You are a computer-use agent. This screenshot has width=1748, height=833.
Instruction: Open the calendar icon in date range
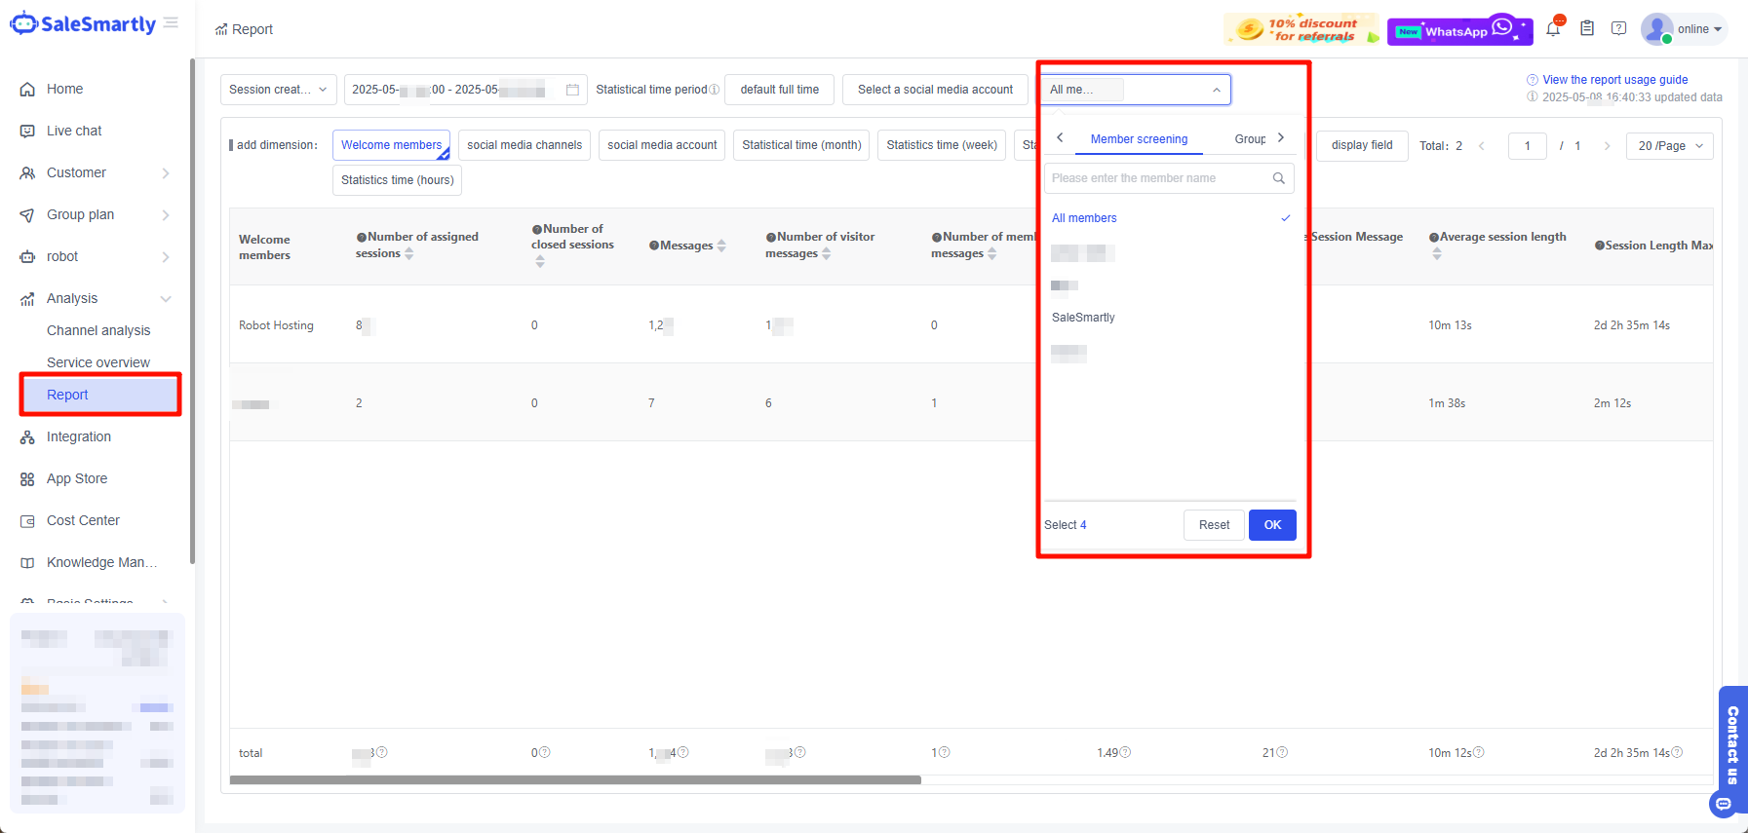[x=572, y=90]
